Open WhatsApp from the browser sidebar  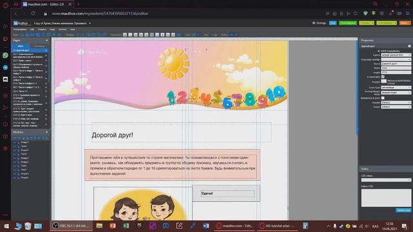tap(5, 55)
